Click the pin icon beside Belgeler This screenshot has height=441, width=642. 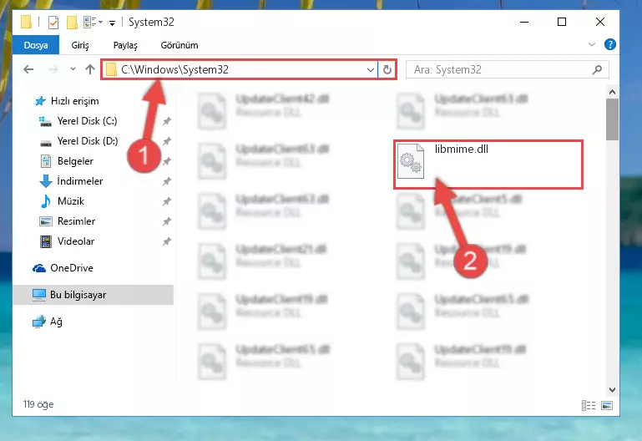[167, 161]
